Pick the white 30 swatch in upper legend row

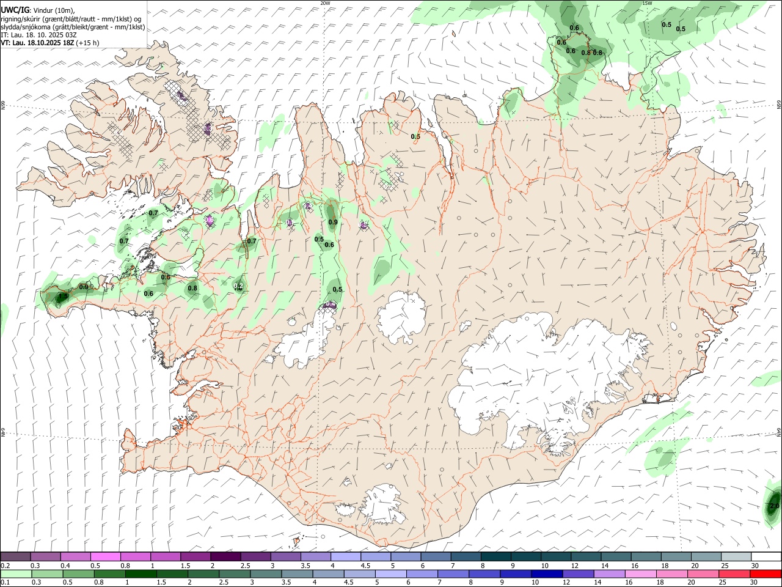(x=766, y=556)
